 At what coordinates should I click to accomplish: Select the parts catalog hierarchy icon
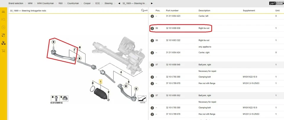(3, 43)
